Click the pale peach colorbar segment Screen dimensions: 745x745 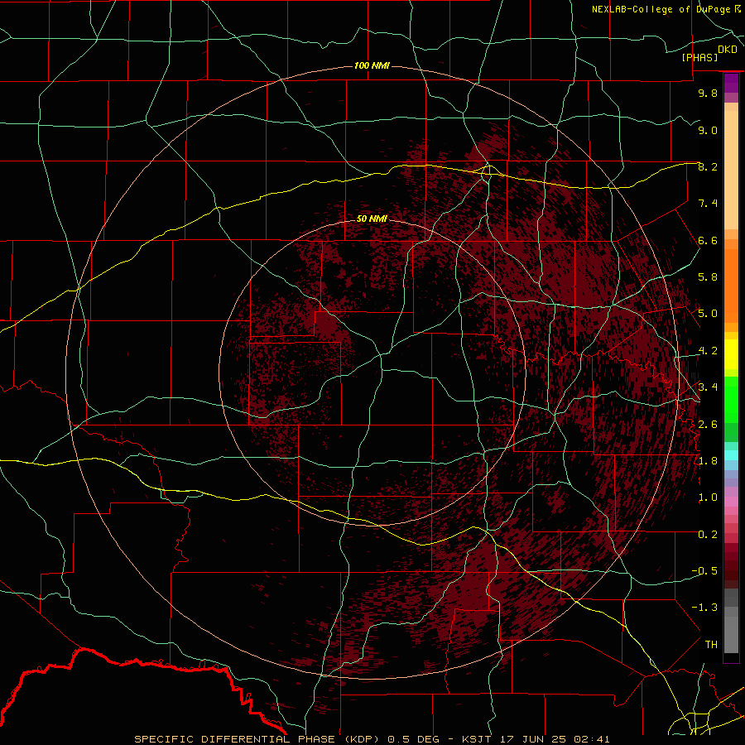pos(731,170)
